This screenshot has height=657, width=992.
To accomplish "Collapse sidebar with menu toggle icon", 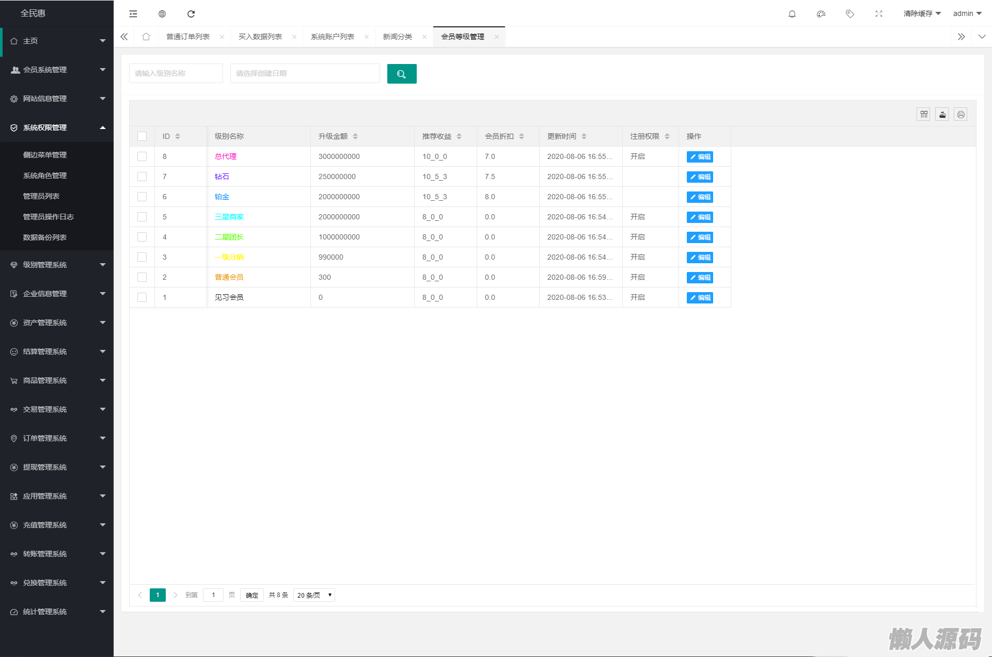I will [x=133, y=14].
